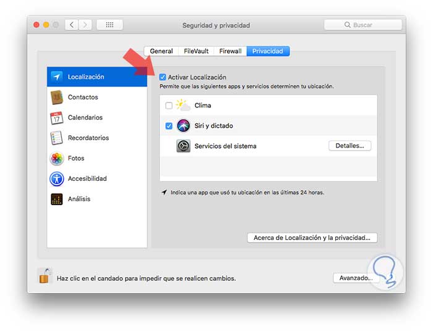433x332 pixels.
Task: Open the Análisis grid icon
Action: pyautogui.click(x=57, y=199)
